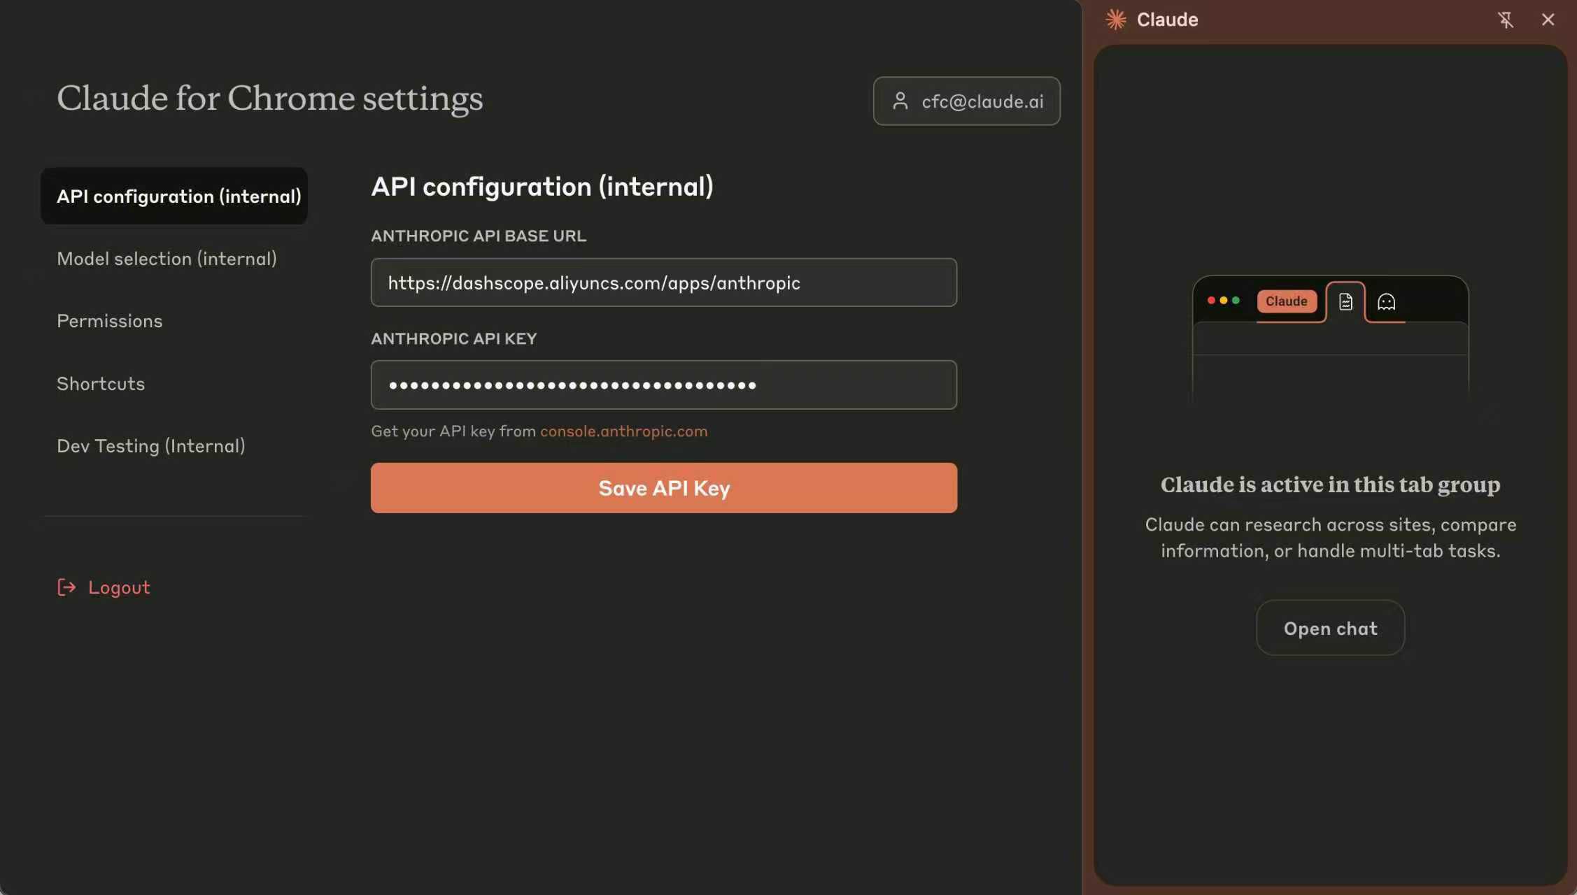Screen dimensions: 1577x895
Task: Click the ghost tab icon in illustration
Action: [1386, 302]
